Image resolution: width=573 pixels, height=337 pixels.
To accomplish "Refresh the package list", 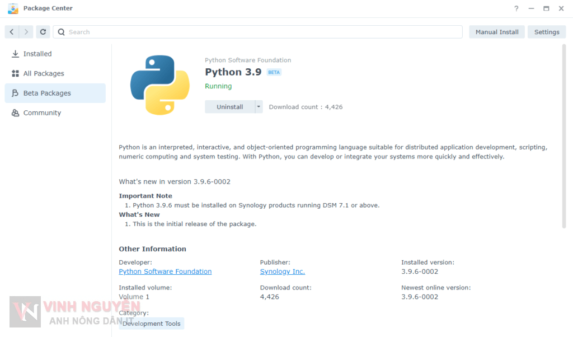I will point(43,32).
